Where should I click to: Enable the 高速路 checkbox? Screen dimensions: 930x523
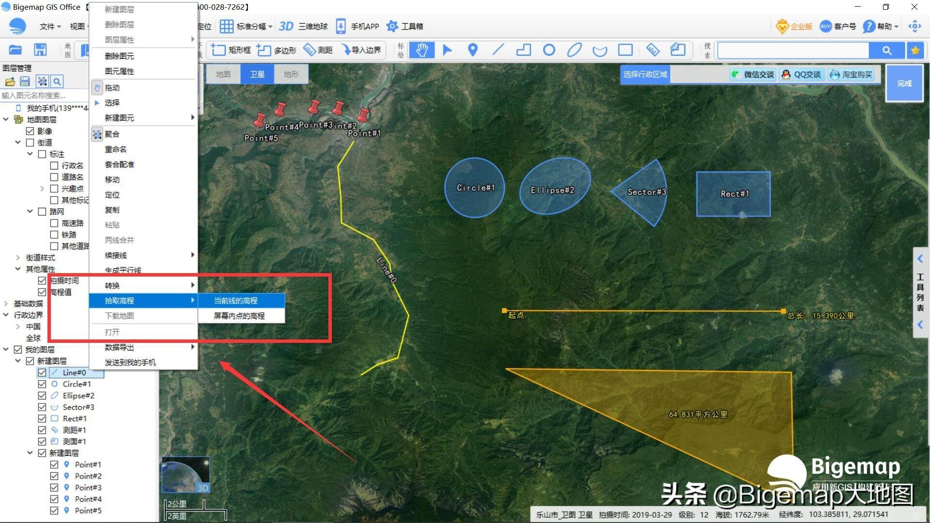pyautogui.click(x=54, y=223)
